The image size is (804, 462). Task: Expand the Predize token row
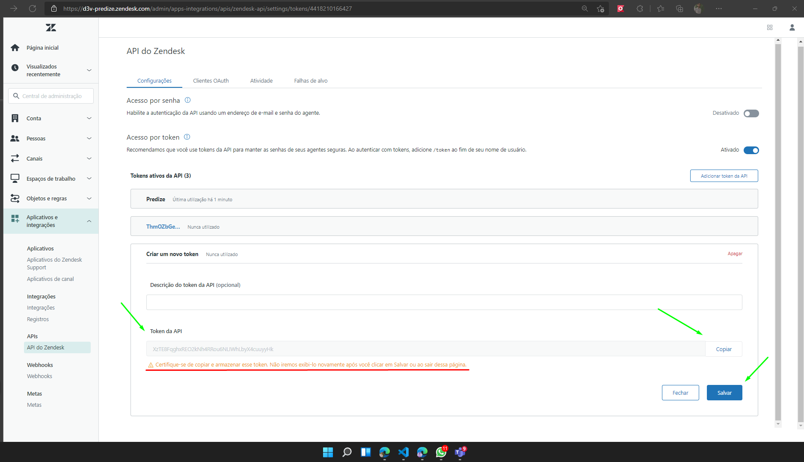pyautogui.click(x=444, y=199)
